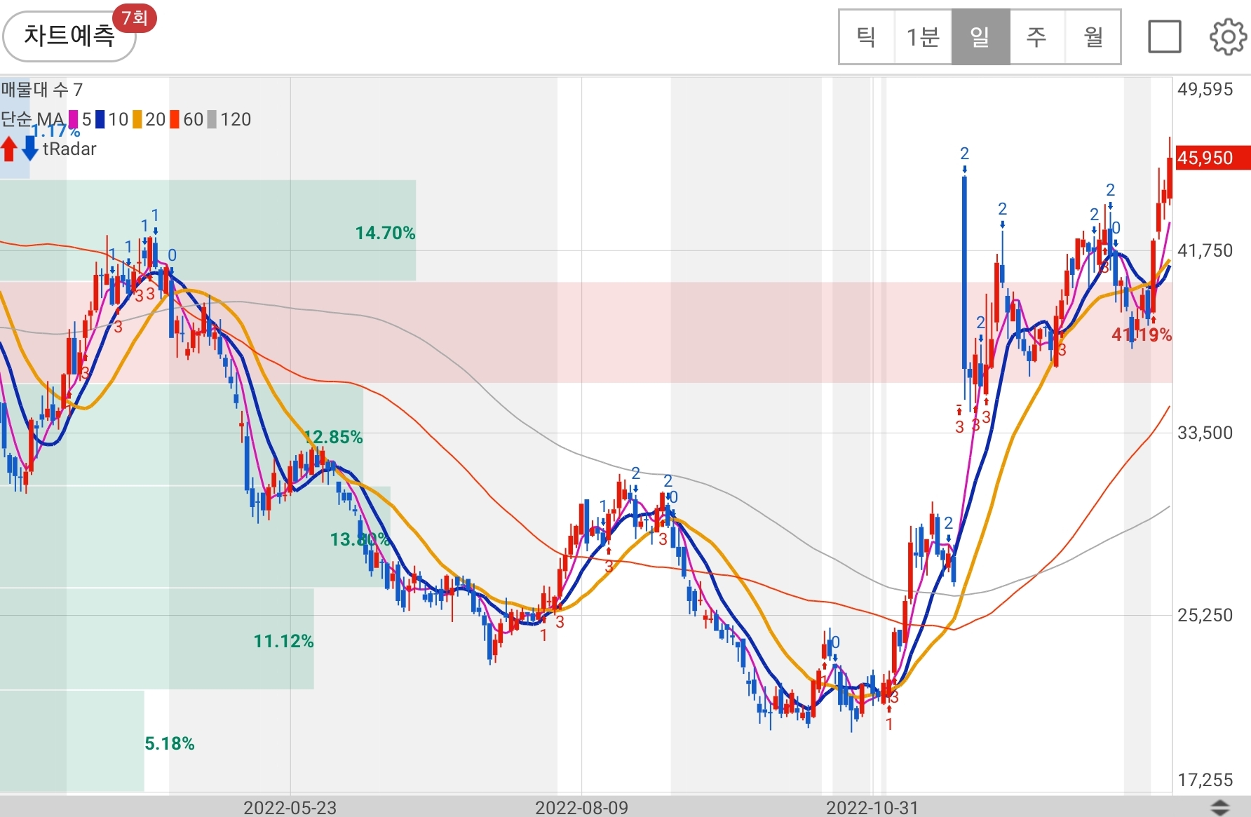Click the 7회 red badge
The image size is (1251, 817).
(x=134, y=18)
